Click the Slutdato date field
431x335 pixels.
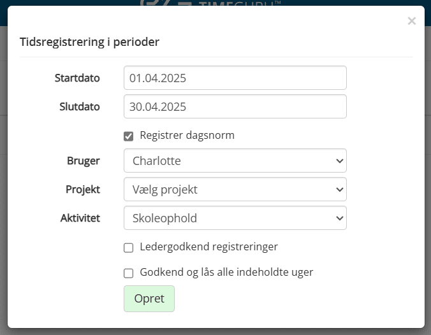click(x=235, y=106)
